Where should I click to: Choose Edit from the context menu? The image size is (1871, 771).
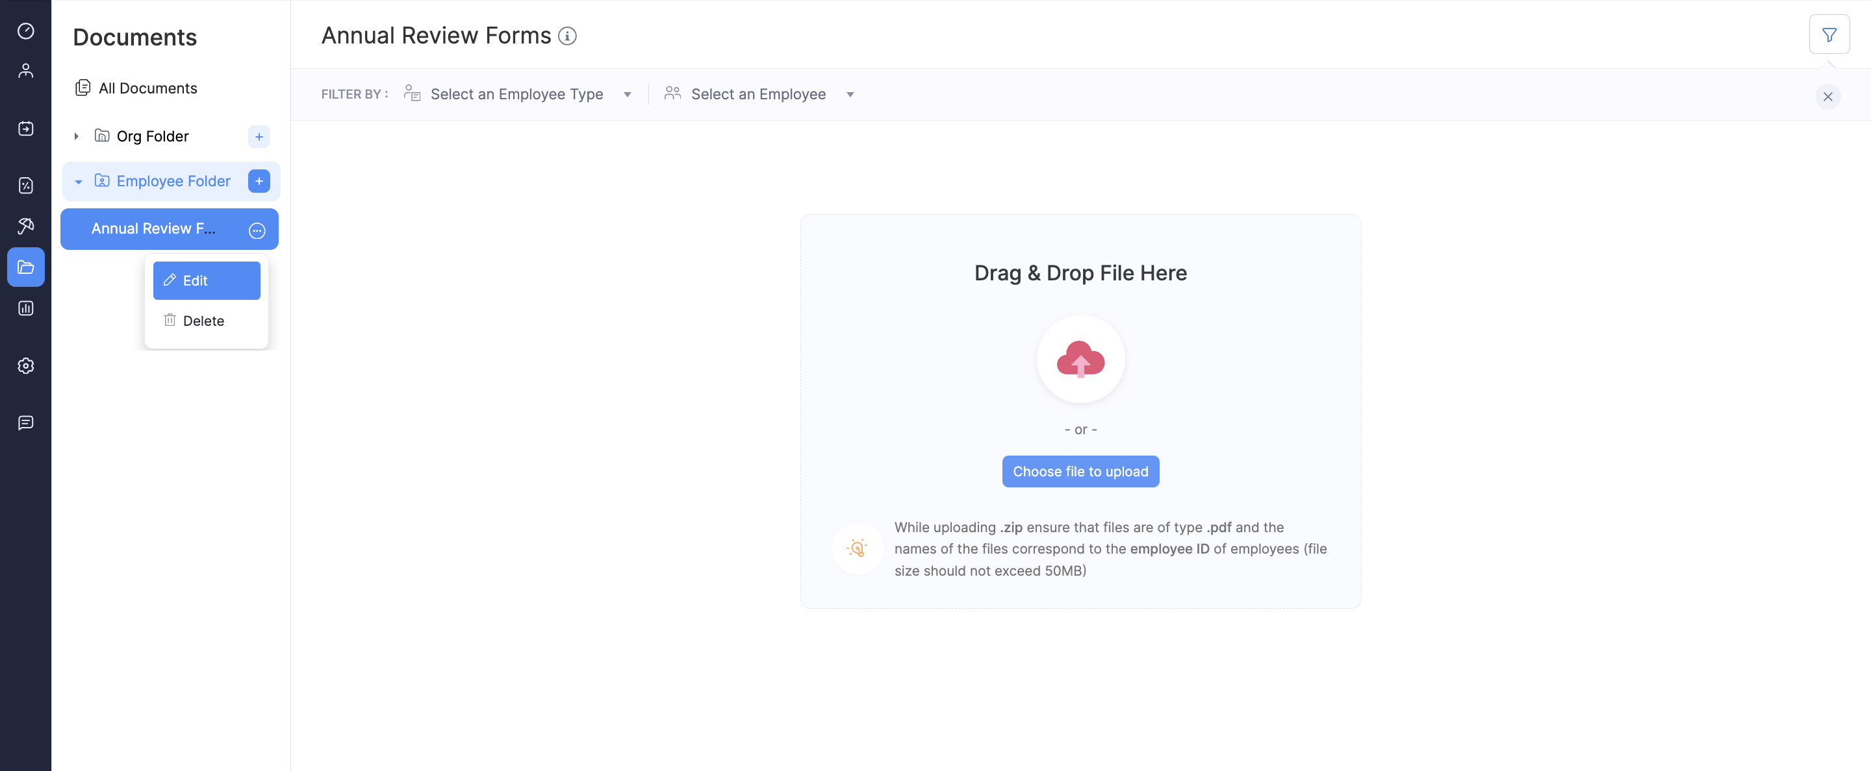coord(207,281)
